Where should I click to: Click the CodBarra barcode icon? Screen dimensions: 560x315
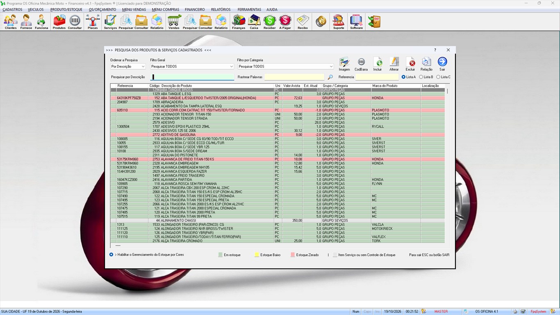coord(361,64)
